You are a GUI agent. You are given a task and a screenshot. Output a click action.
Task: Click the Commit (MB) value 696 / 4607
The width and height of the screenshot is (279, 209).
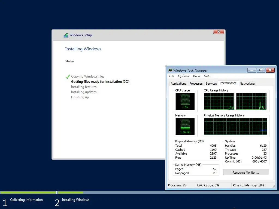tap(259, 161)
